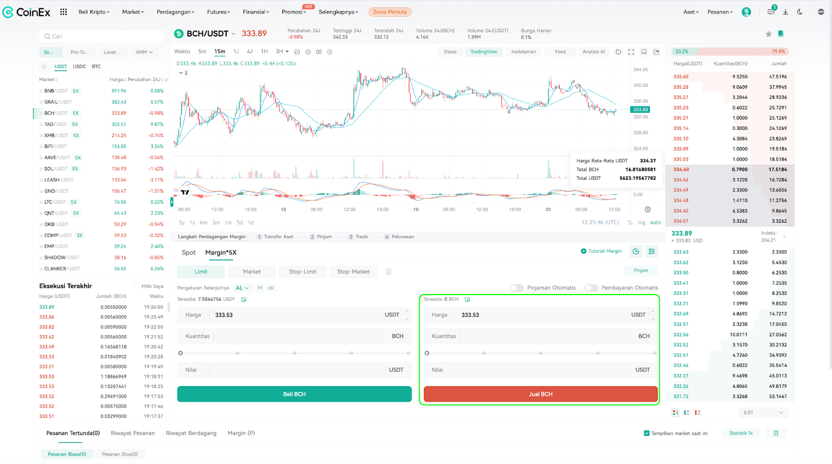Add BCH/USDT to favorites star

coord(769,34)
